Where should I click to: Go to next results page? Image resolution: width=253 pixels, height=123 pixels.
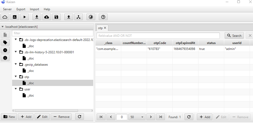(151, 117)
